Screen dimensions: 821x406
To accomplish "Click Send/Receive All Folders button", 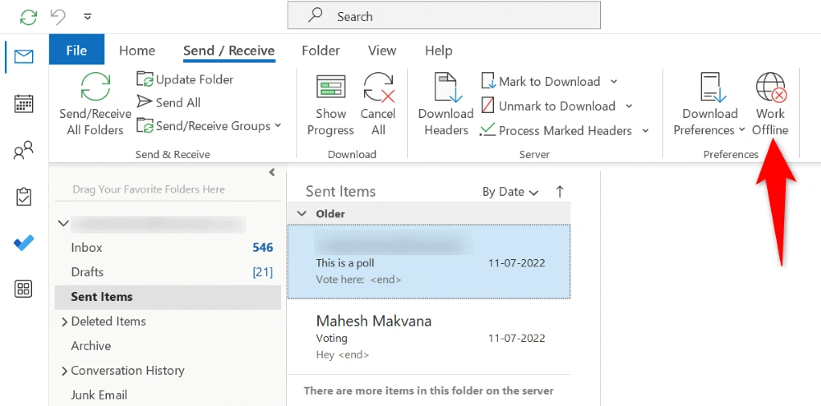I will [96, 104].
